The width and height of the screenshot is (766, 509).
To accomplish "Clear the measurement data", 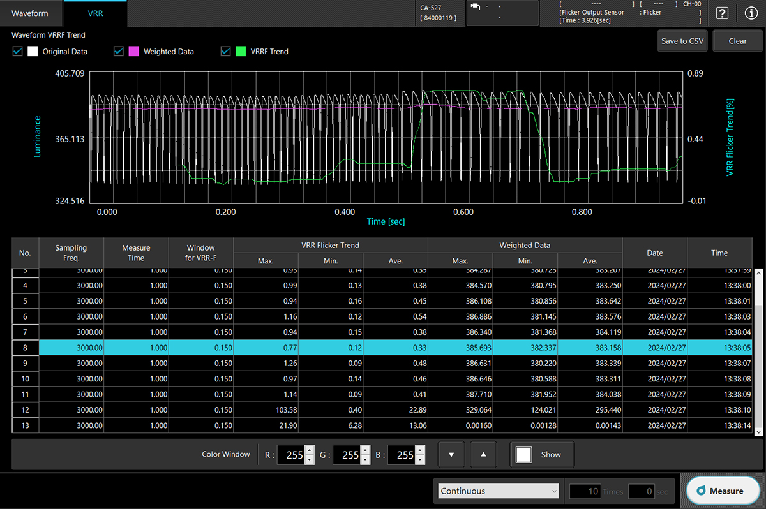I will (x=737, y=41).
